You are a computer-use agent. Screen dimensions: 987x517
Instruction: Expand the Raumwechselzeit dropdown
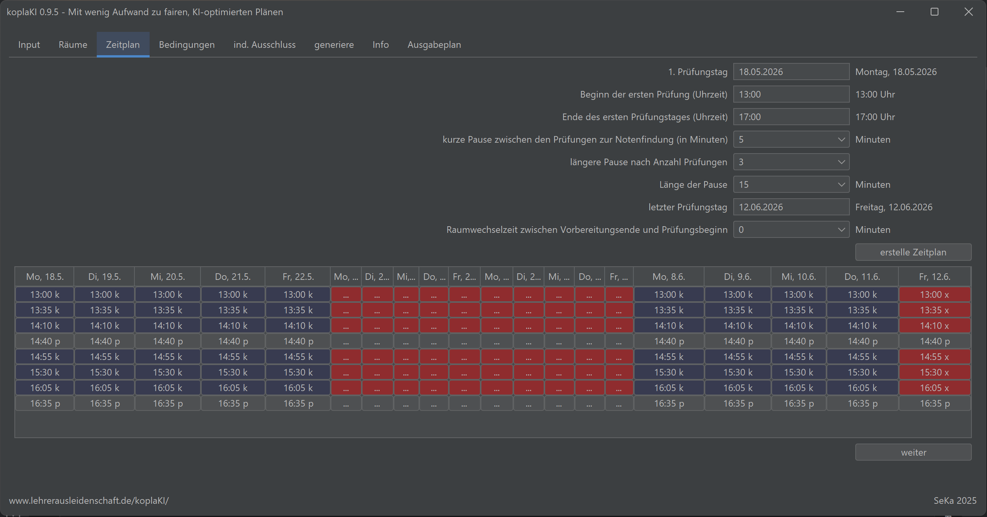(x=791, y=230)
